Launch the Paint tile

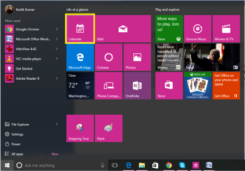[109, 128]
